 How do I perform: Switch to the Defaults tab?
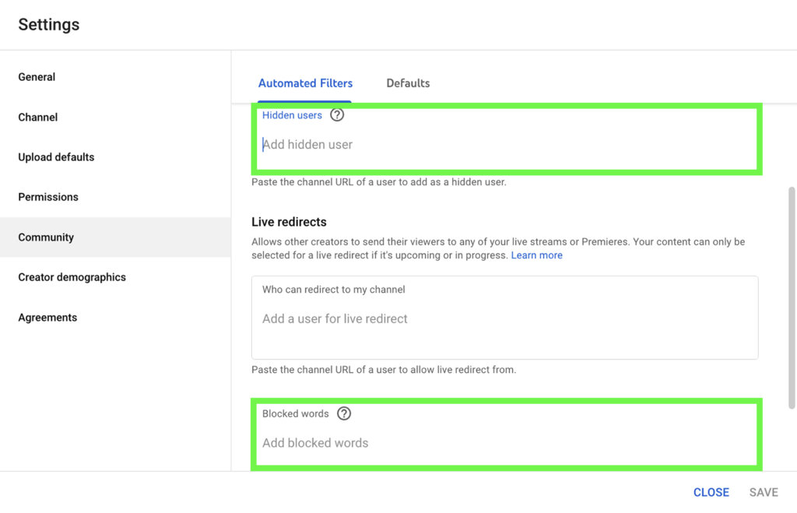pyautogui.click(x=408, y=83)
